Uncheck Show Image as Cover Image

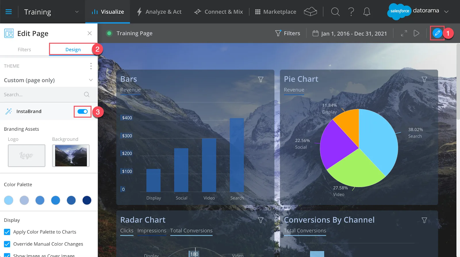pyautogui.click(x=7, y=255)
